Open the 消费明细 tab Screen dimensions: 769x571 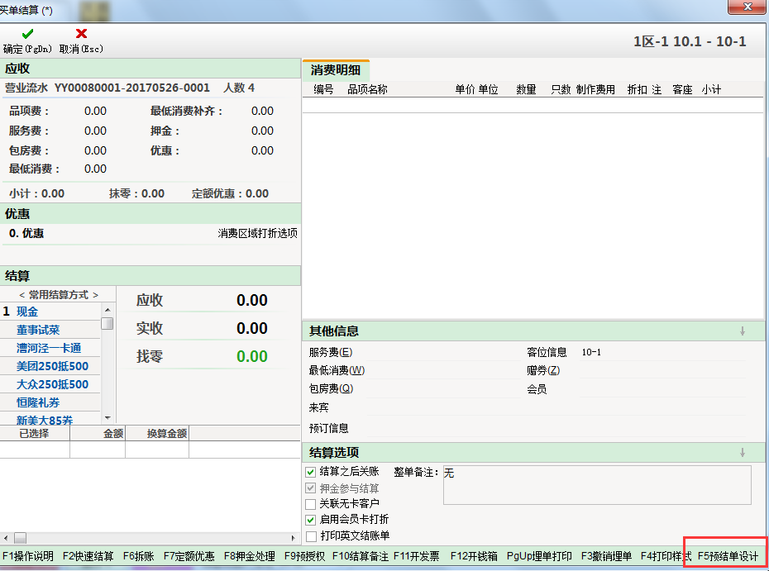[x=336, y=69]
